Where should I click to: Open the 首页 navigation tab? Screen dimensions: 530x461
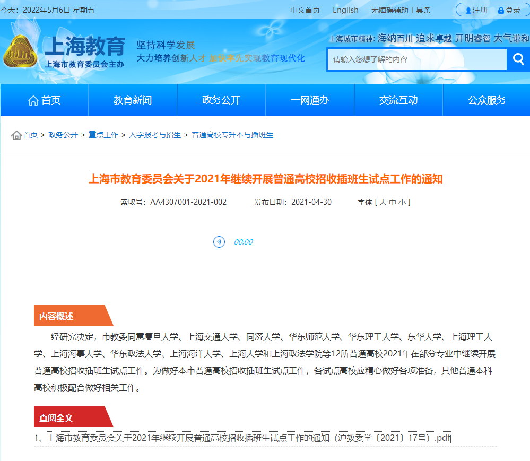click(x=44, y=100)
